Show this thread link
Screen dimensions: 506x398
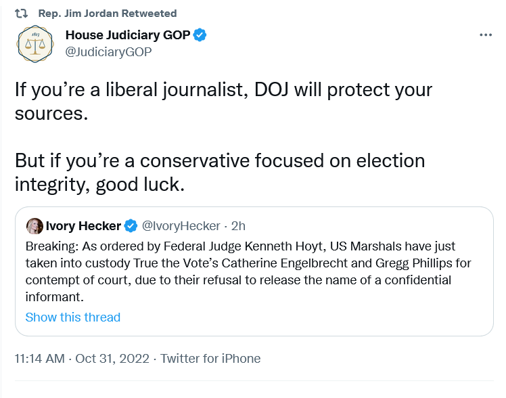(73, 317)
